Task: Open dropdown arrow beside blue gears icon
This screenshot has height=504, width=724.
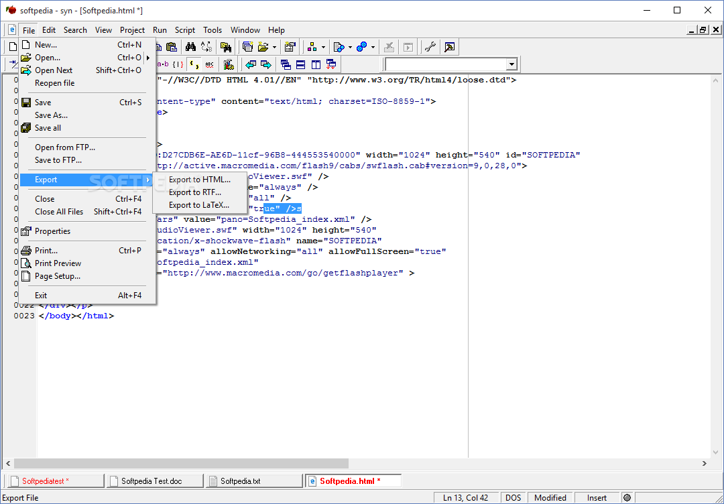Action: pyautogui.click(x=373, y=47)
